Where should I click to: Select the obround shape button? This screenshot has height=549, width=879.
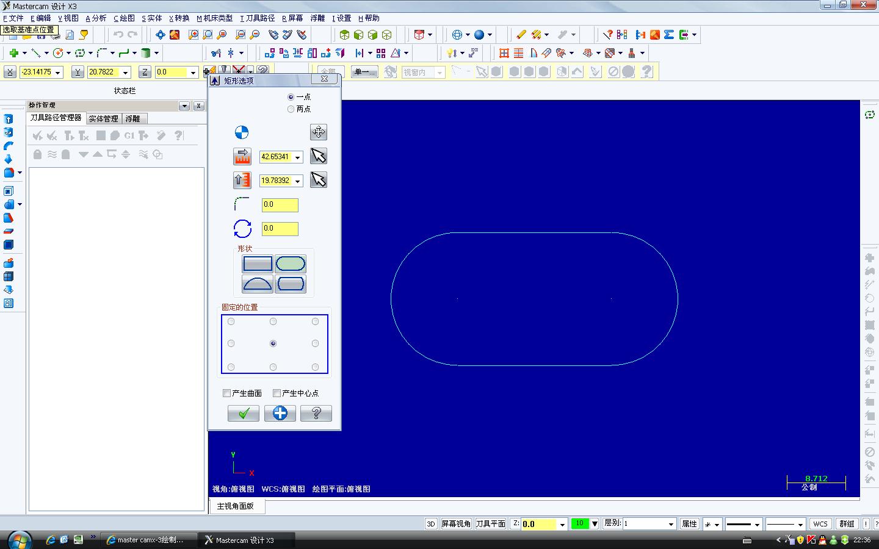tap(291, 264)
